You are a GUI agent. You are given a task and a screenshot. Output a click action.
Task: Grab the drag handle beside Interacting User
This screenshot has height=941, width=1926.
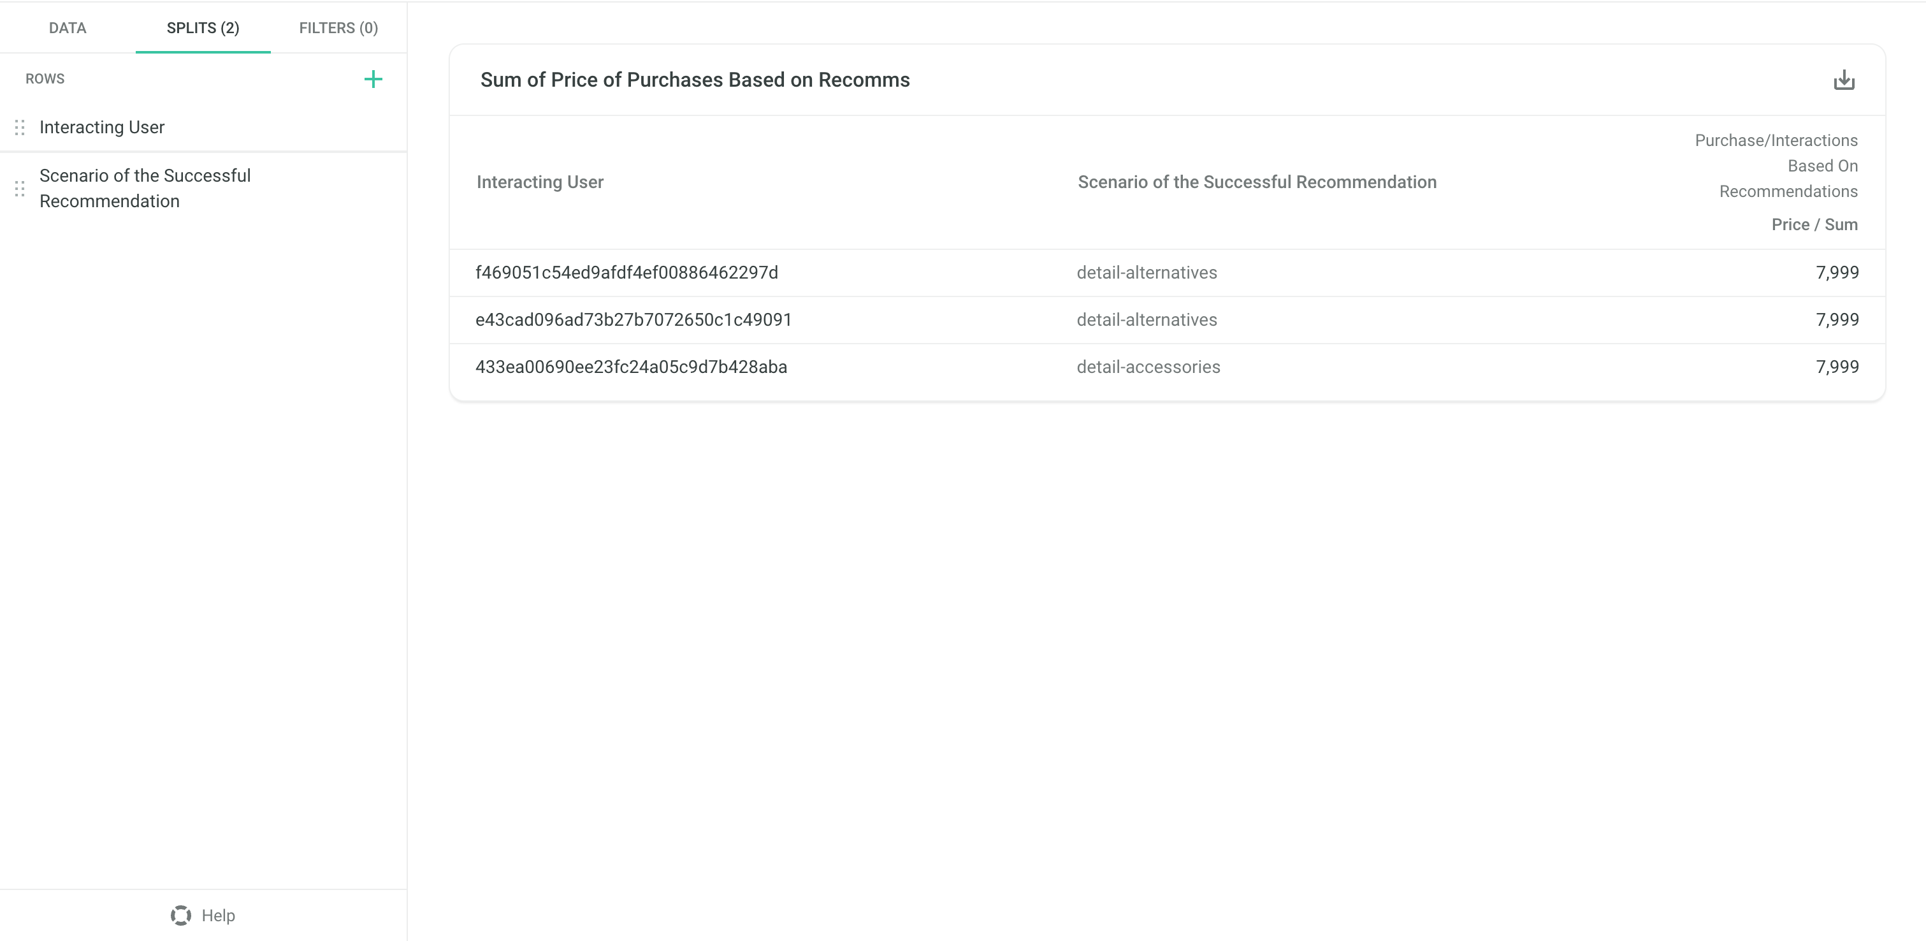20,127
